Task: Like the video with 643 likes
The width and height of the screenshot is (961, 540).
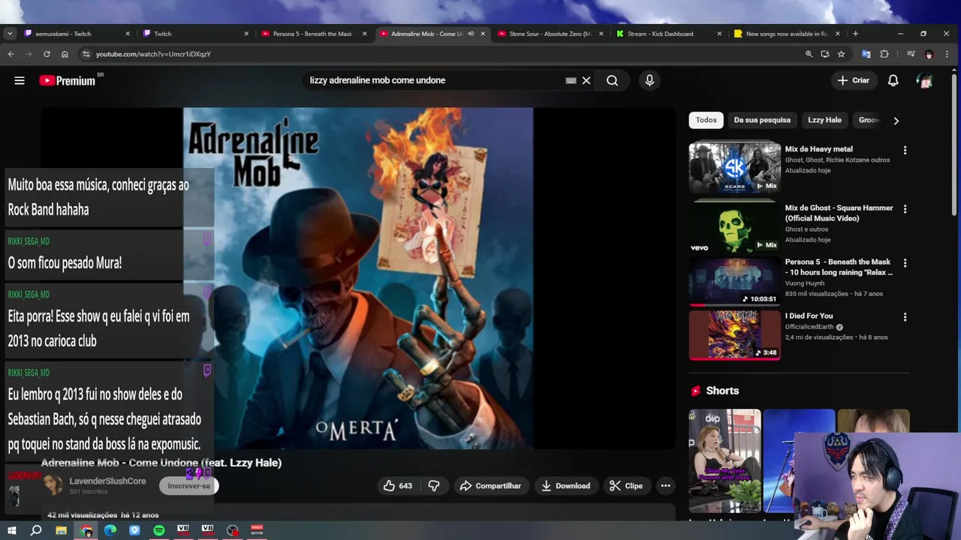Action: click(x=397, y=486)
